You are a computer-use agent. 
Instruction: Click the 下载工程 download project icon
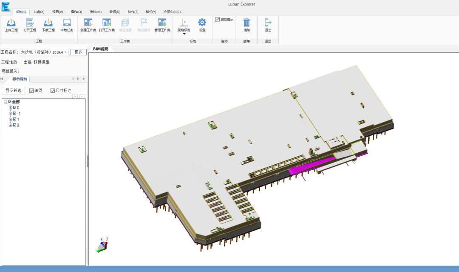pyautogui.click(x=48, y=23)
